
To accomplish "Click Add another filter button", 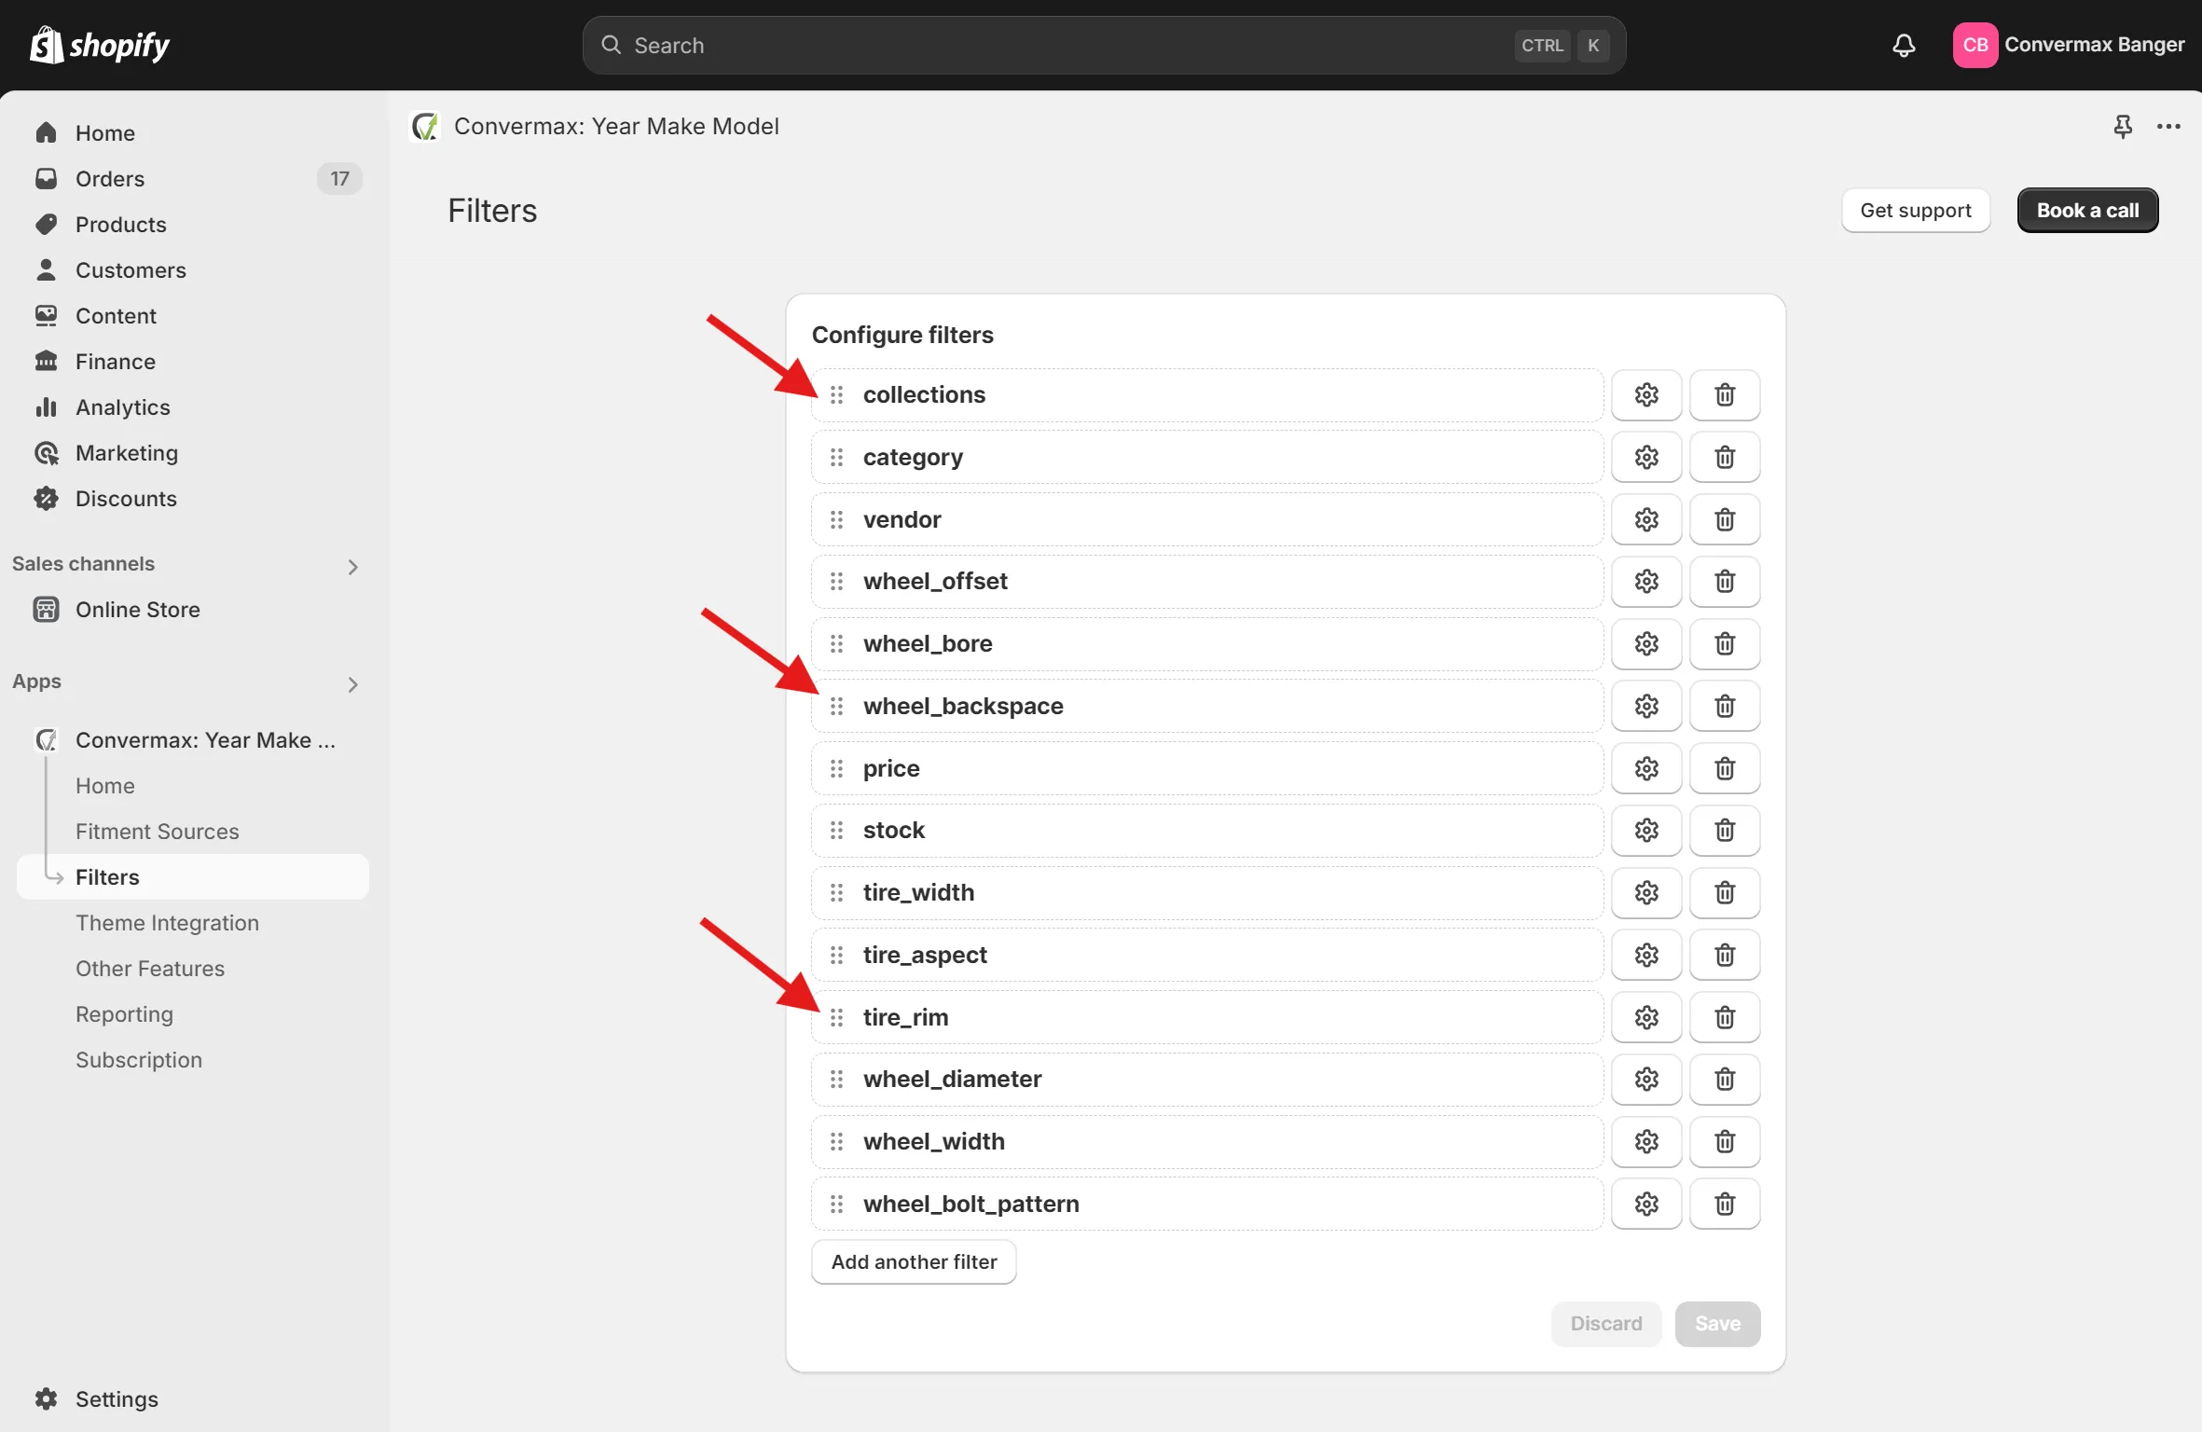I will pos(914,1261).
